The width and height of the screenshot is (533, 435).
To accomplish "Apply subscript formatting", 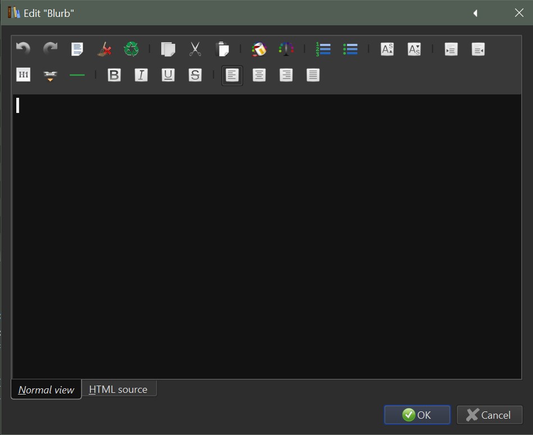I will tap(414, 49).
